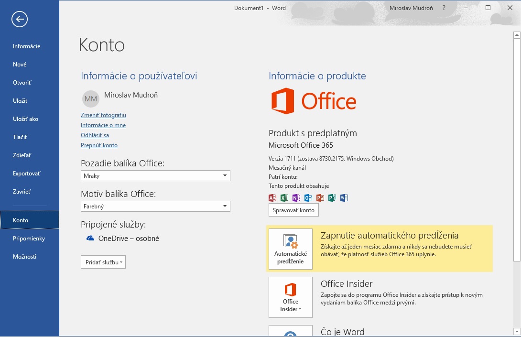Click the Word app icon in product list

[344, 198]
